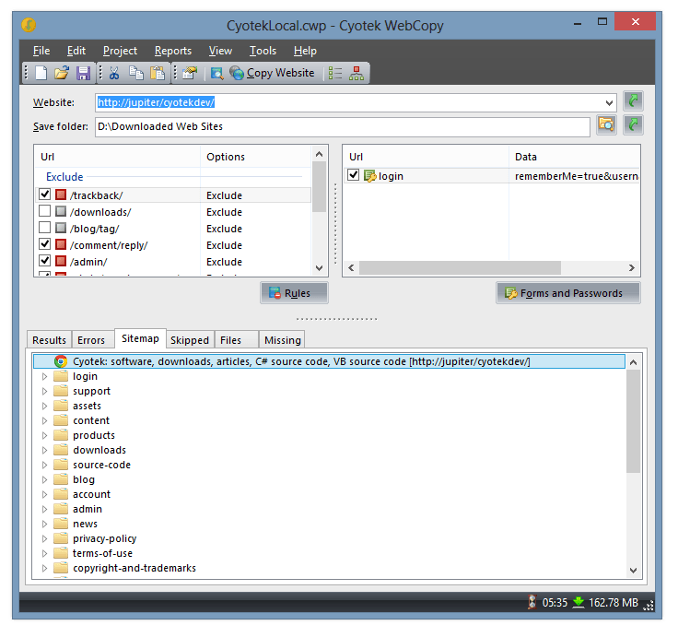This screenshot has height=637, width=678.
Task: Switch to the Errors tab
Action: (91, 340)
